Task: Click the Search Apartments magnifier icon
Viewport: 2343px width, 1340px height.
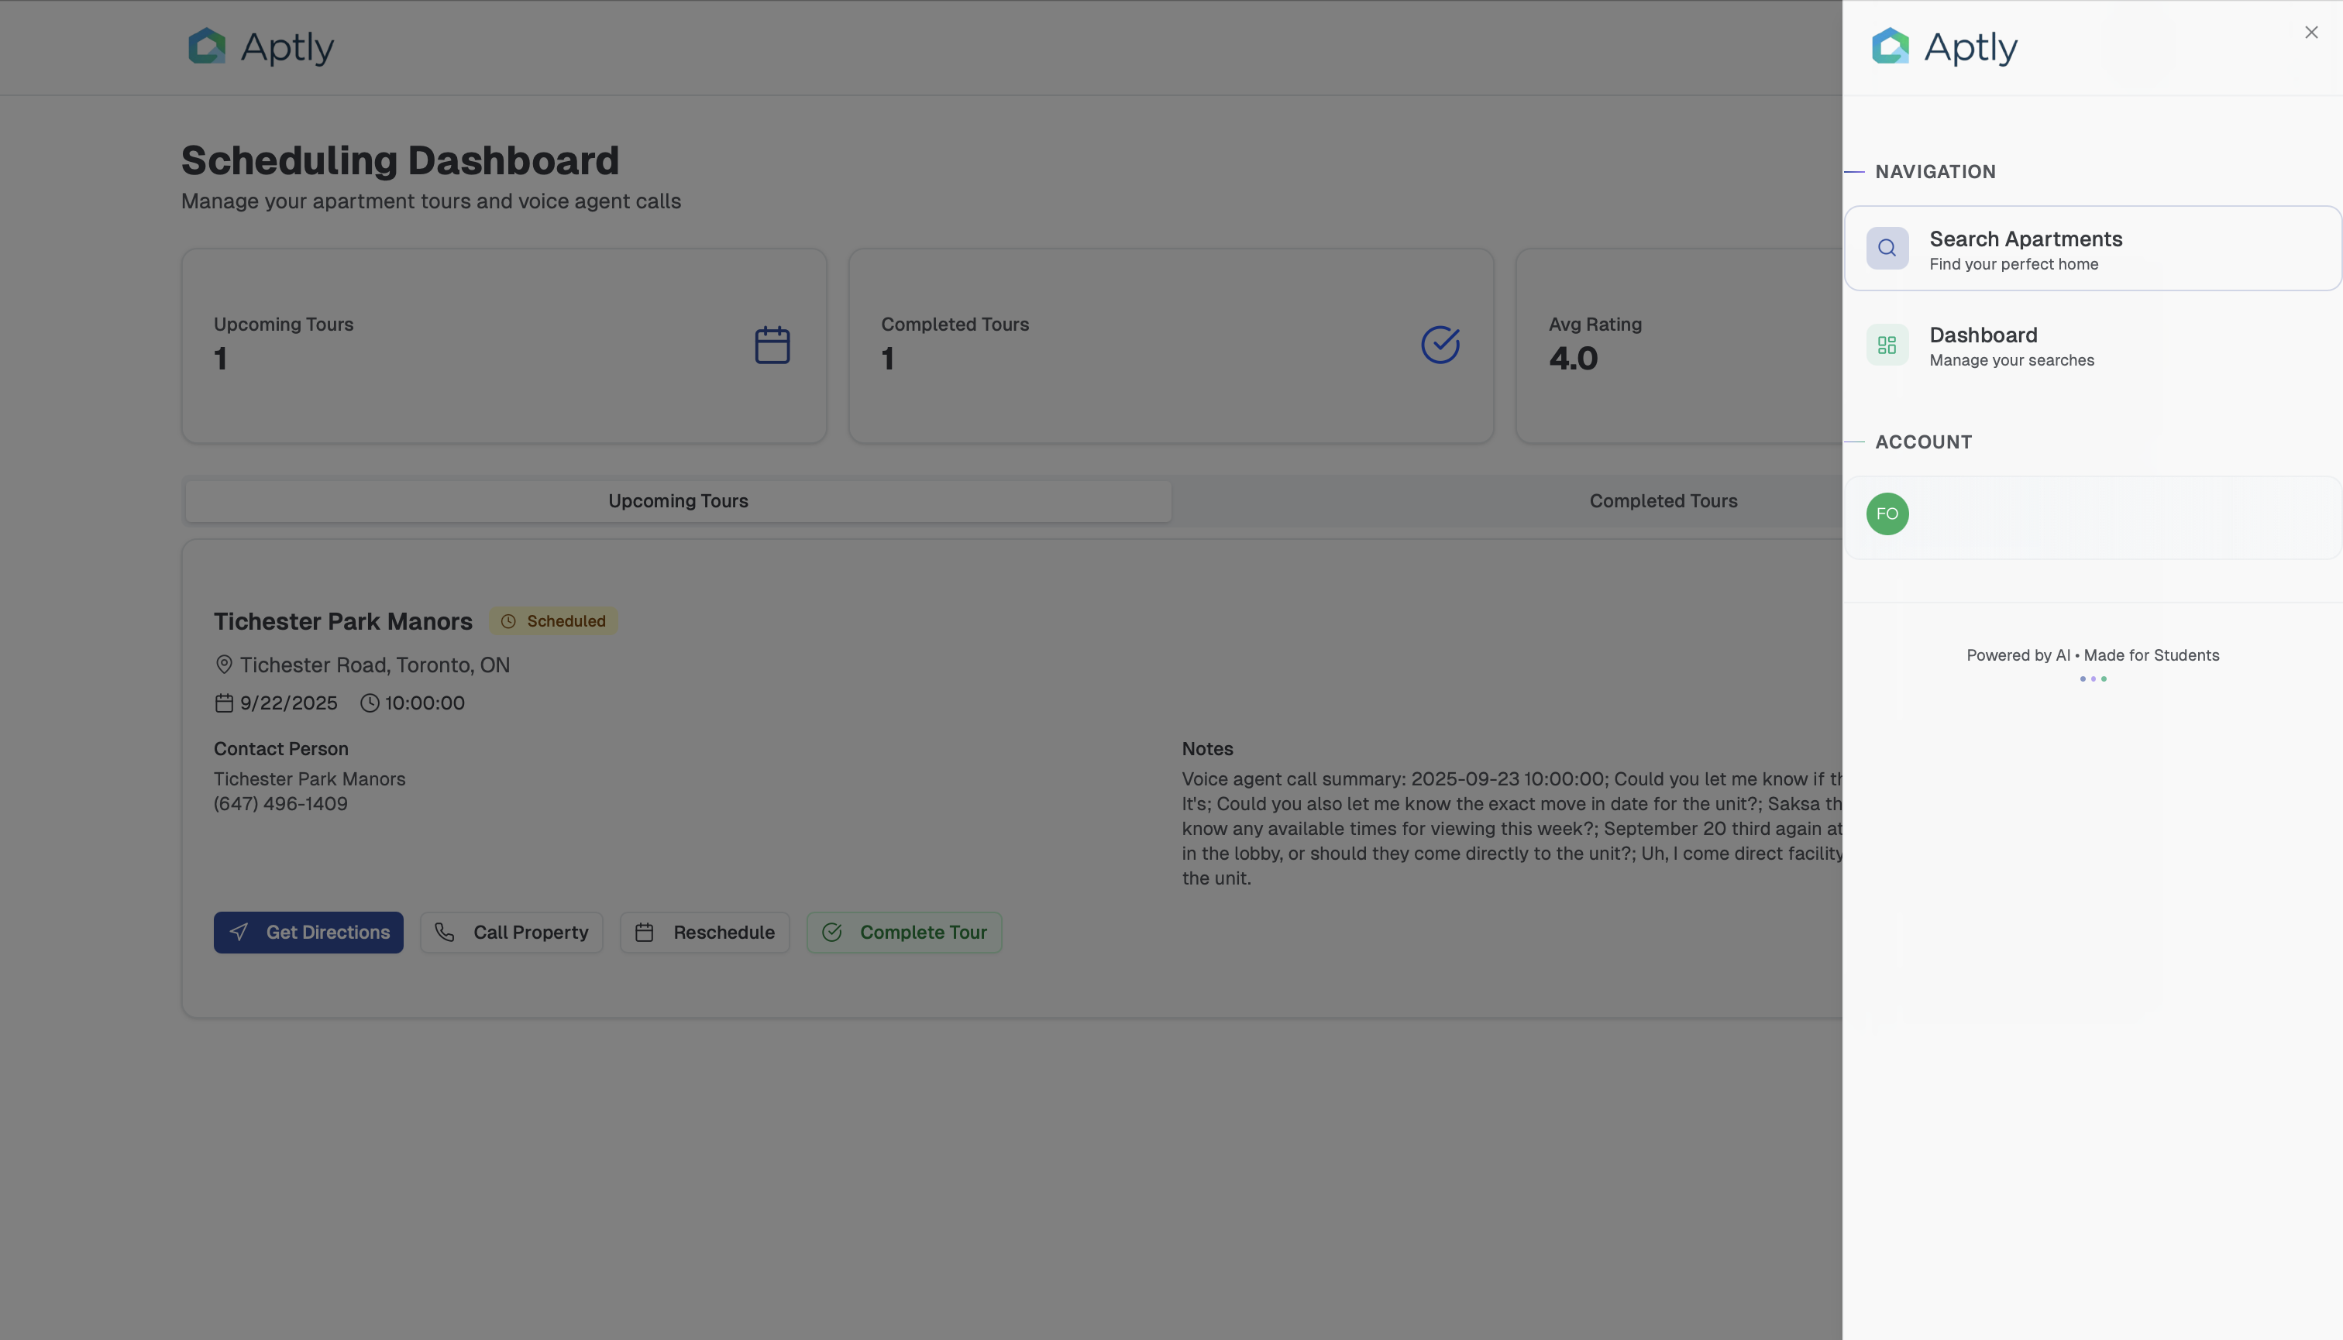Action: tap(1887, 249)
